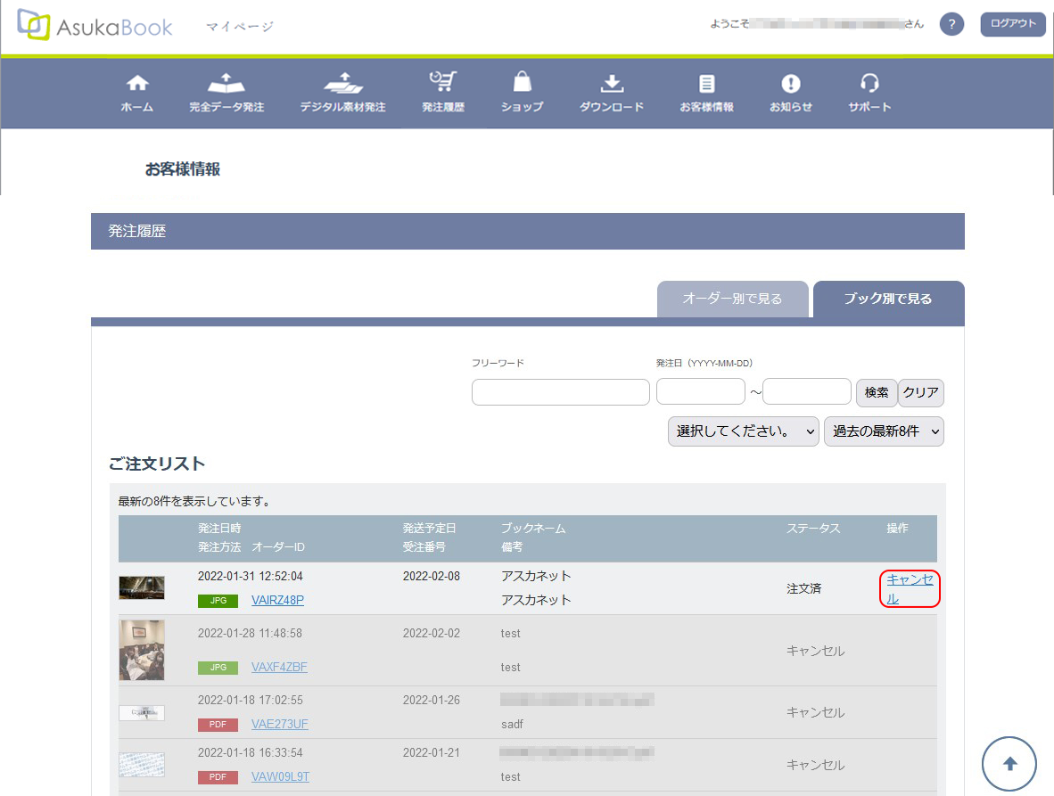Open the 過去の最新8件 dropdown
This screenshot has height=796, width=1054.
click(x=884, y=431)
